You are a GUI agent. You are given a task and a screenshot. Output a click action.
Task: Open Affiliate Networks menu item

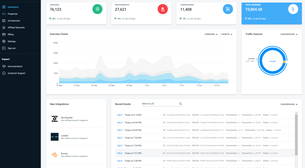pos(16,28)
